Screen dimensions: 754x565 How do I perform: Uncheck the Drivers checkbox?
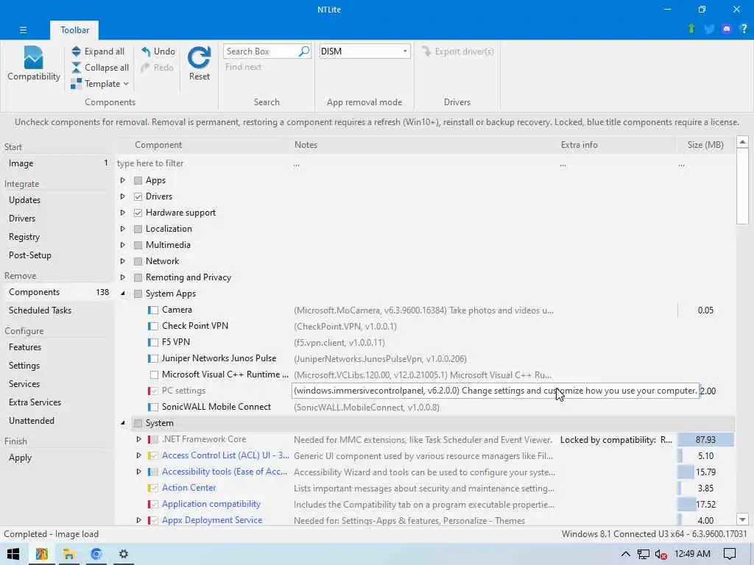point(138,196)
